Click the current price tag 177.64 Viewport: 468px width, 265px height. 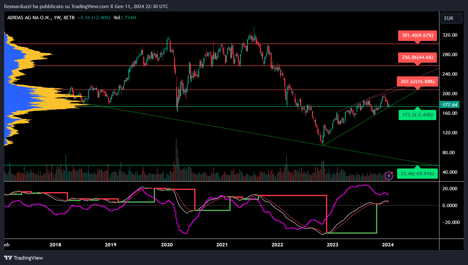[x=449, y=105]
